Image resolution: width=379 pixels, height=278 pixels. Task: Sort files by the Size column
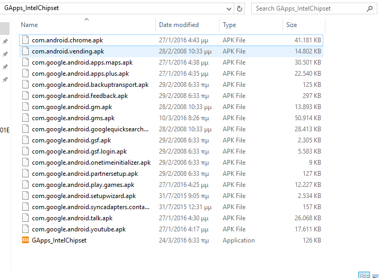[x=292, y=25]
